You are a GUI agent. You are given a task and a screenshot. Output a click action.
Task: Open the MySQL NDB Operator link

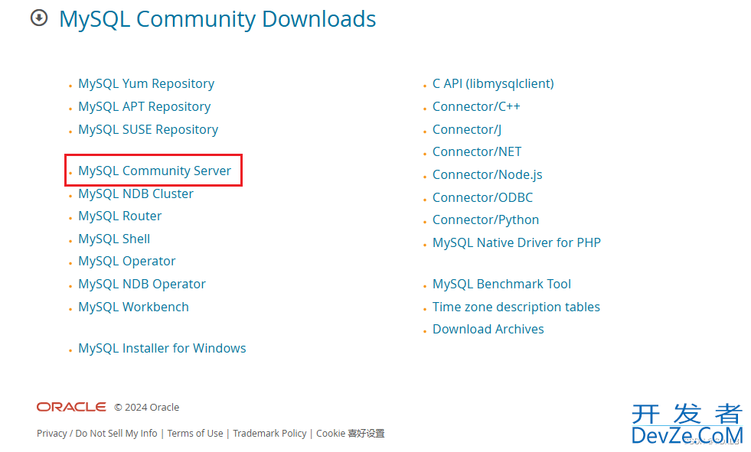[x=142, y=284]
